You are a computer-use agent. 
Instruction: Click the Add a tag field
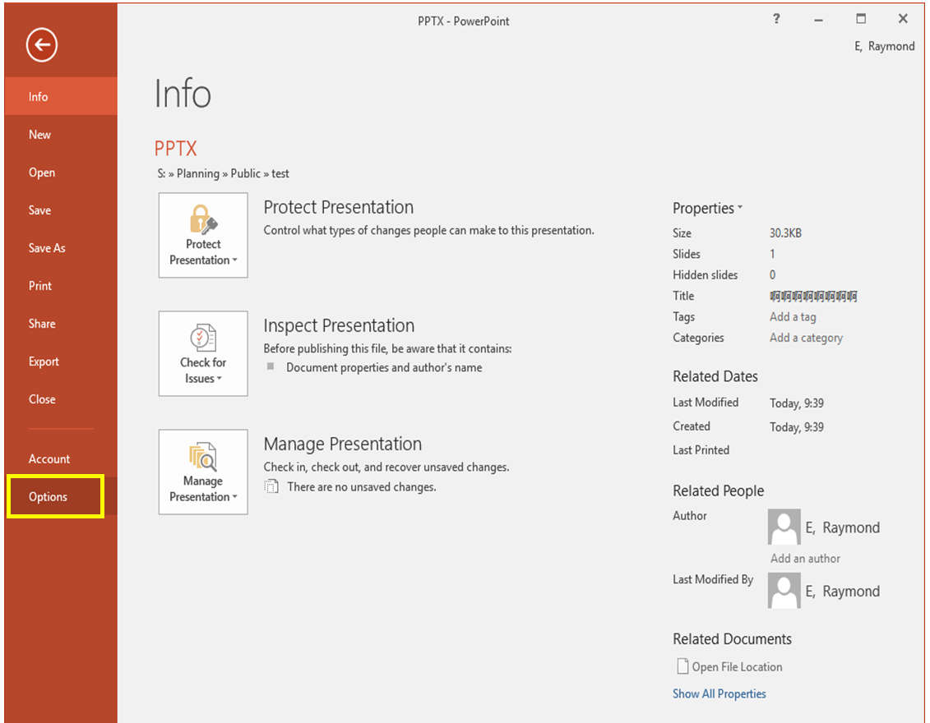[x=793, y=317]
